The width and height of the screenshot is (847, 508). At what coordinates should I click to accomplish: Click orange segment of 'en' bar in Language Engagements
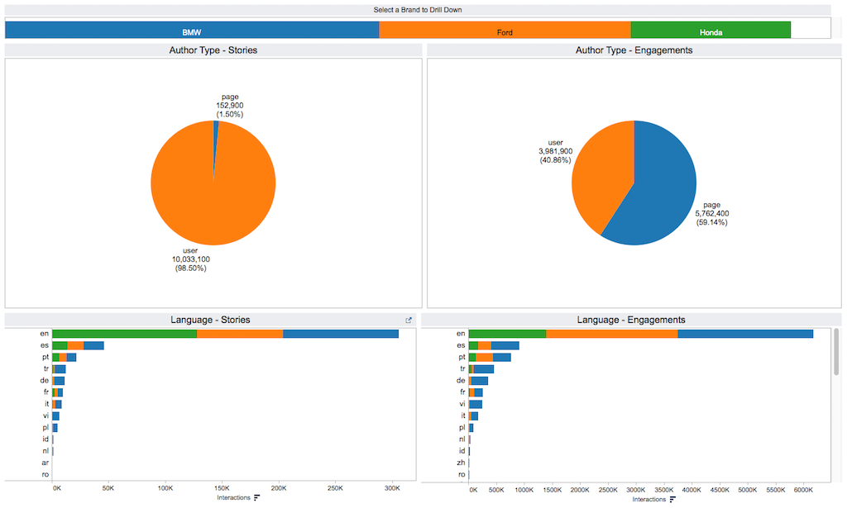[x=612, y=334]
